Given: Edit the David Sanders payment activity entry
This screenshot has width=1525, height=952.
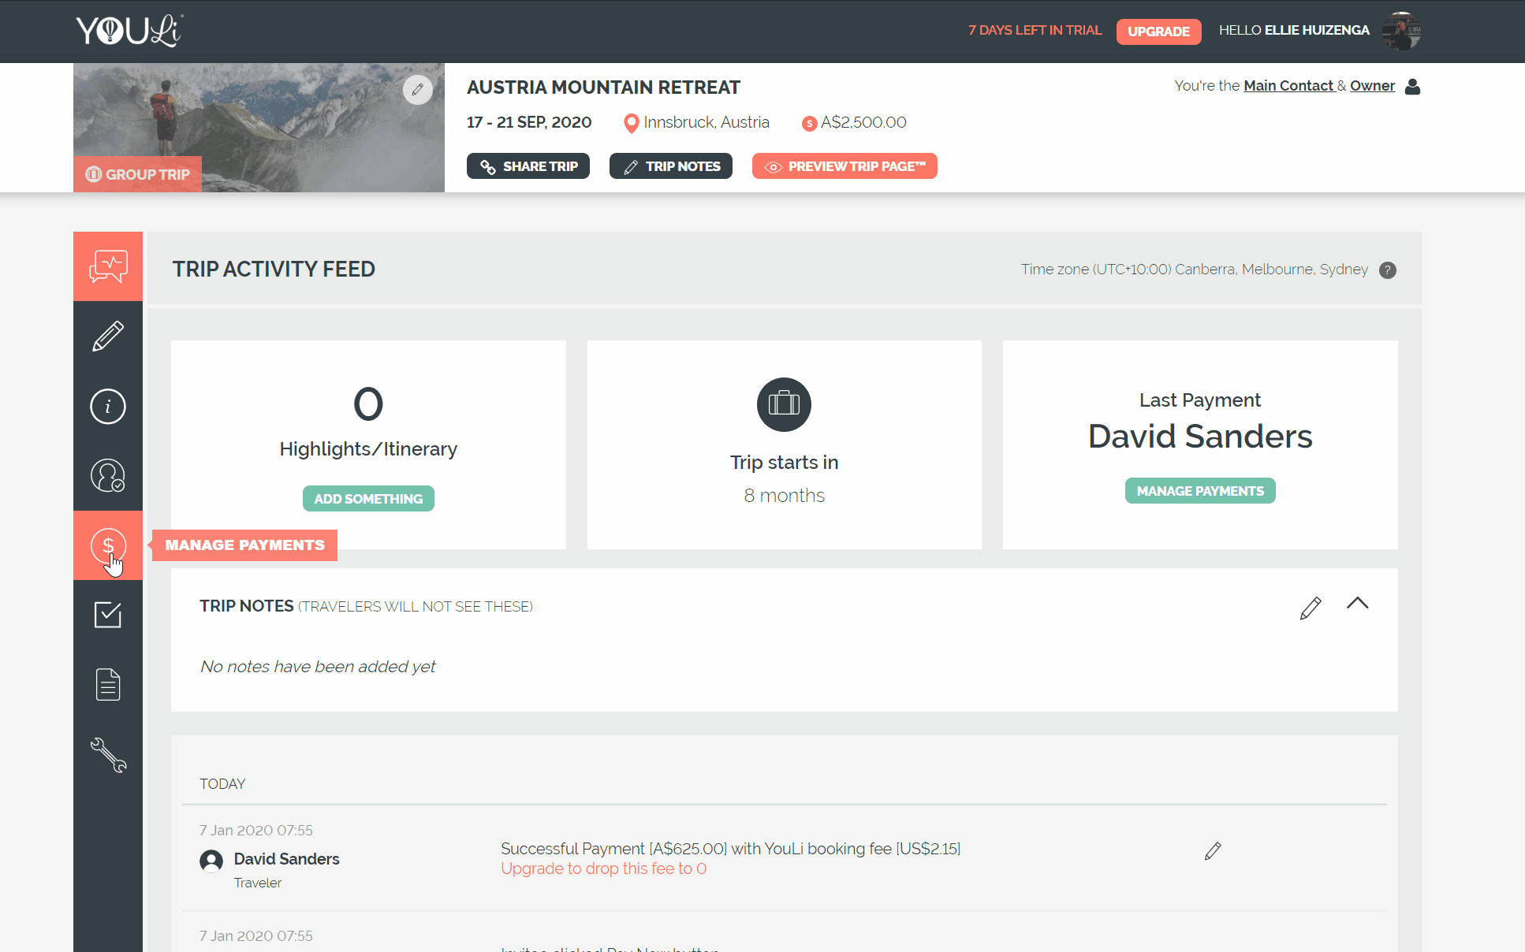Looking at the screenshot, I should (x=1213, y=851).
